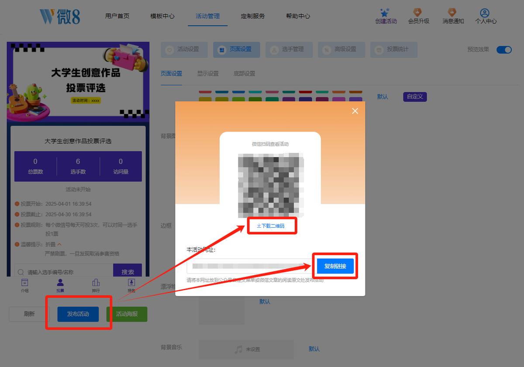The image size is (524, 367).
Task: Click 默认 next to the color swatches
Action: (383, 97)
